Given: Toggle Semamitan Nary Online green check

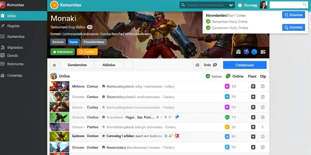Looking at the screenshot, I should pos(208,21).
